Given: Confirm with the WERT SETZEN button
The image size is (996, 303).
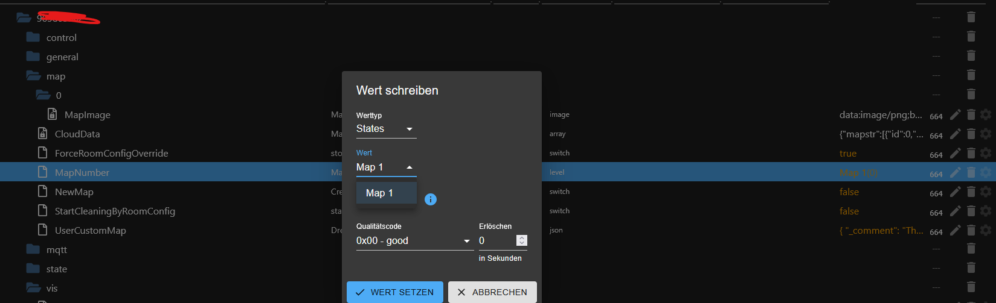Looking at the screenshot, I should click(394, 292).
